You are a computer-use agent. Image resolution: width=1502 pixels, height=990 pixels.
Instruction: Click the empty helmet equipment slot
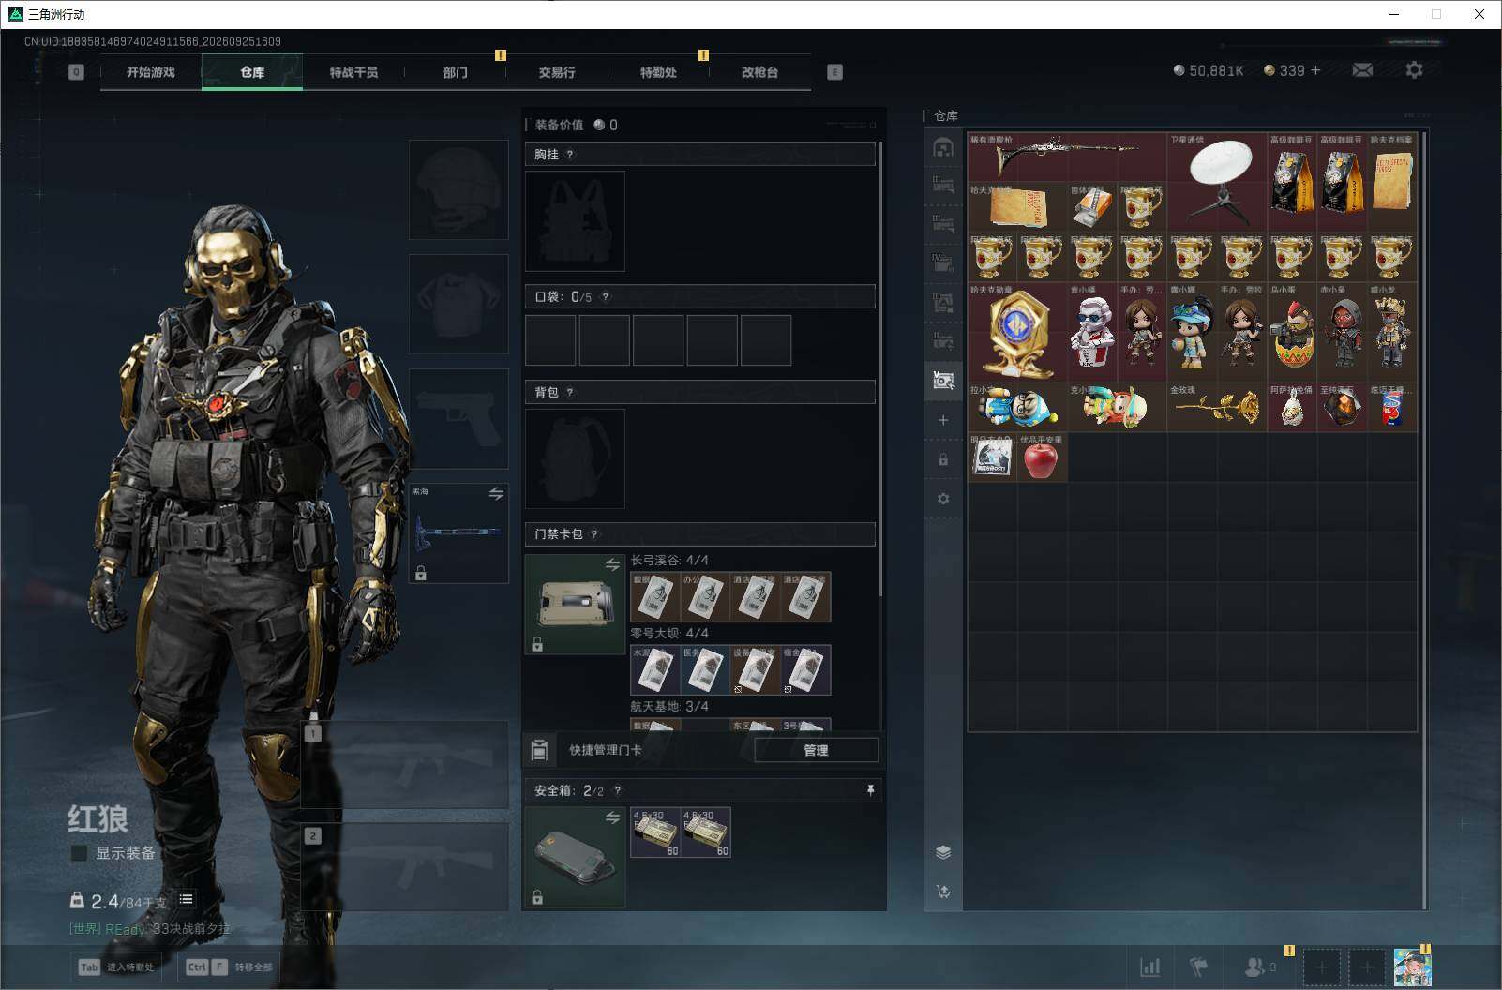(458, 189)
